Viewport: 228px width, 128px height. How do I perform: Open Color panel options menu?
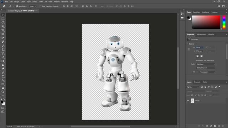click(x=226, y=12)
